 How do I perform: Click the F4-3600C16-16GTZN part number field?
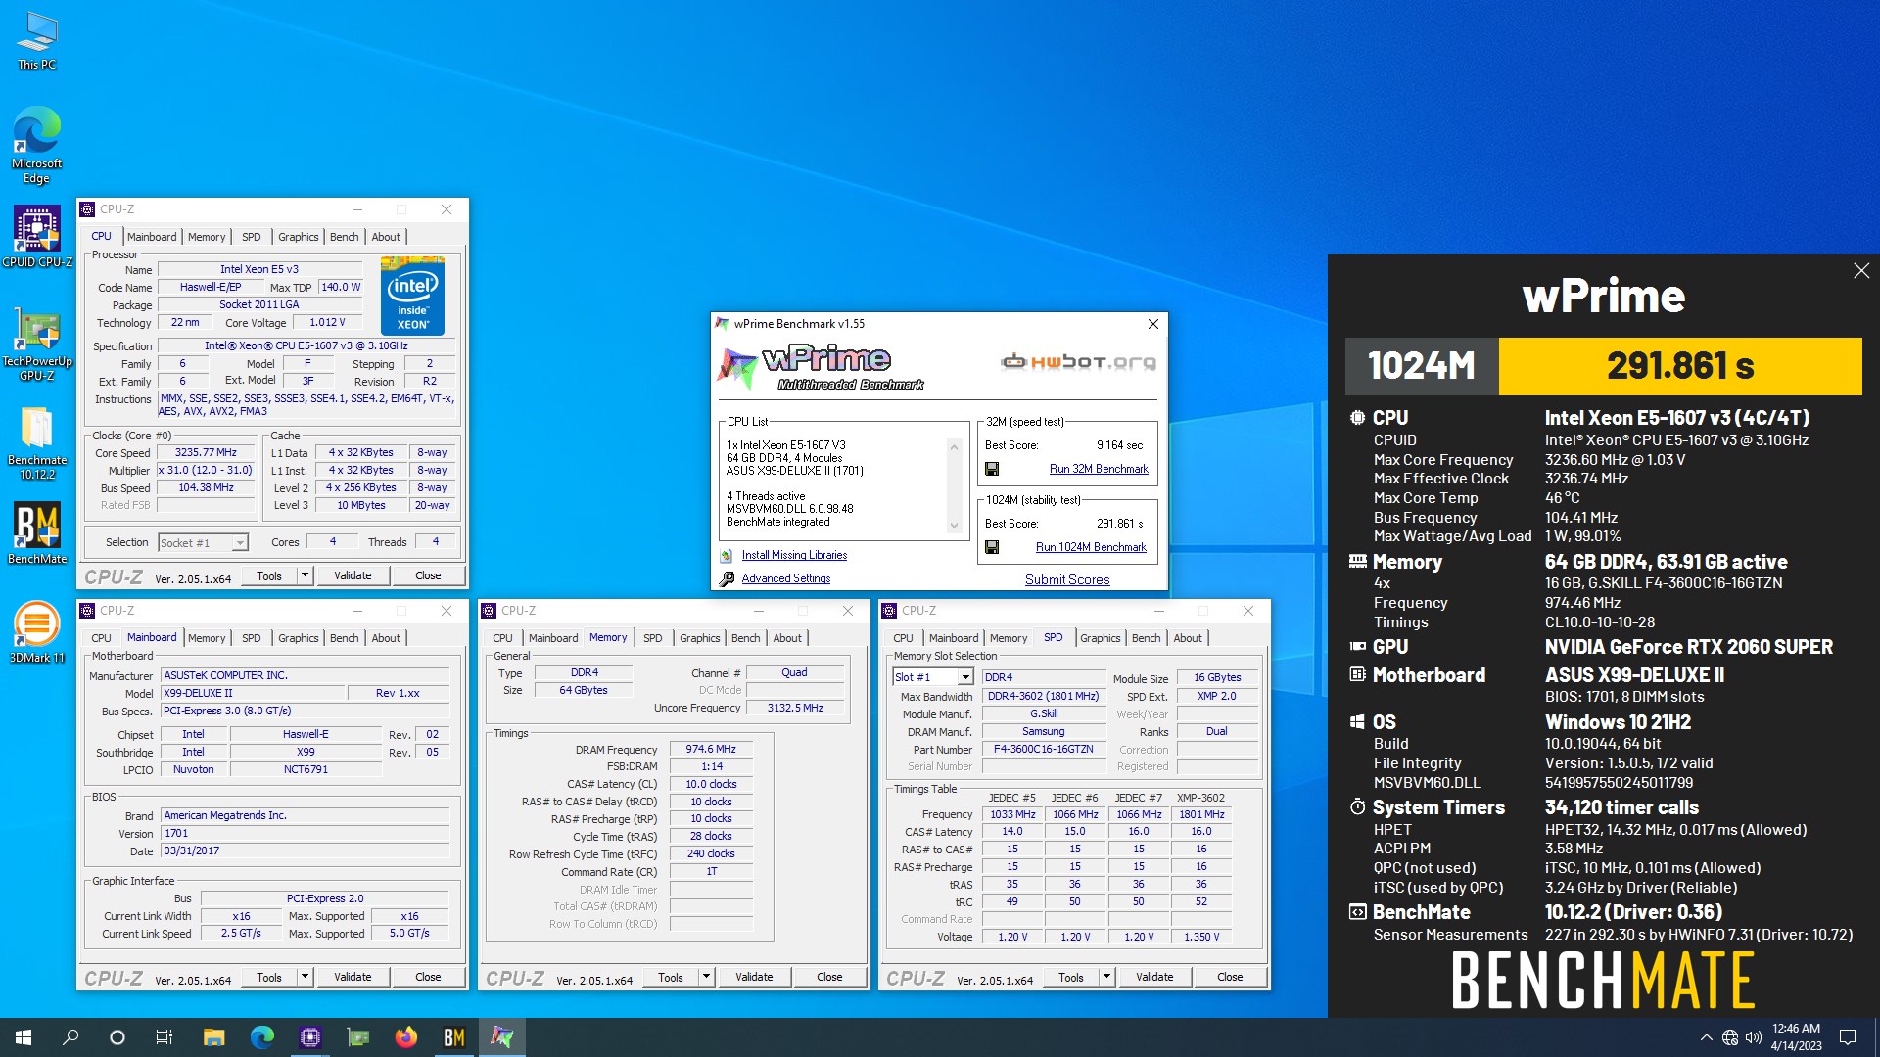(1044, 749)
